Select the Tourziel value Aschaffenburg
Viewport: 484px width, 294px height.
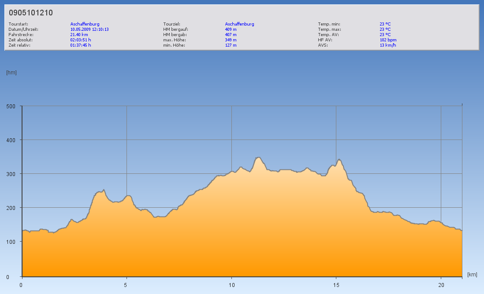(239, 24)
